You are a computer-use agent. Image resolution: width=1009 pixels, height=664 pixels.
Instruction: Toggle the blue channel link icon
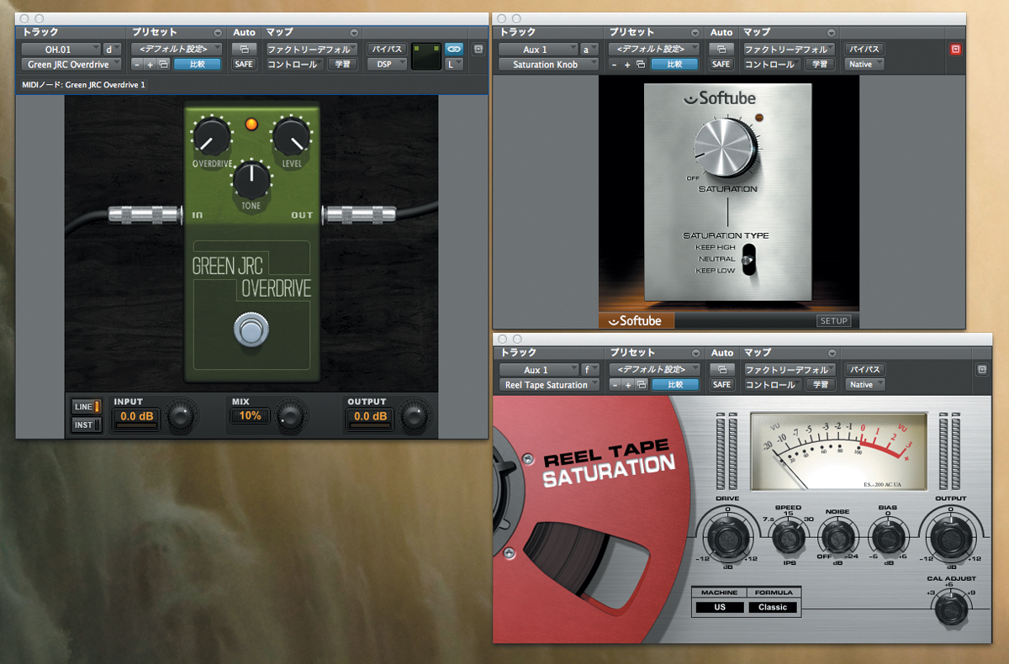tap(454, 50)
